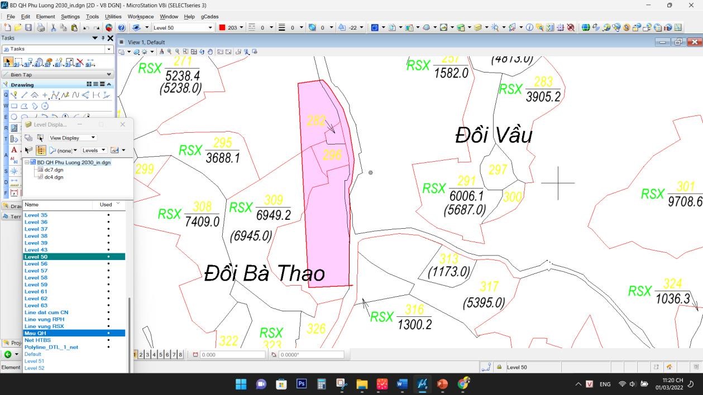Click the Print icon in toolbar
This screenshot has height=395, width=703.
[x=41, y=27]
